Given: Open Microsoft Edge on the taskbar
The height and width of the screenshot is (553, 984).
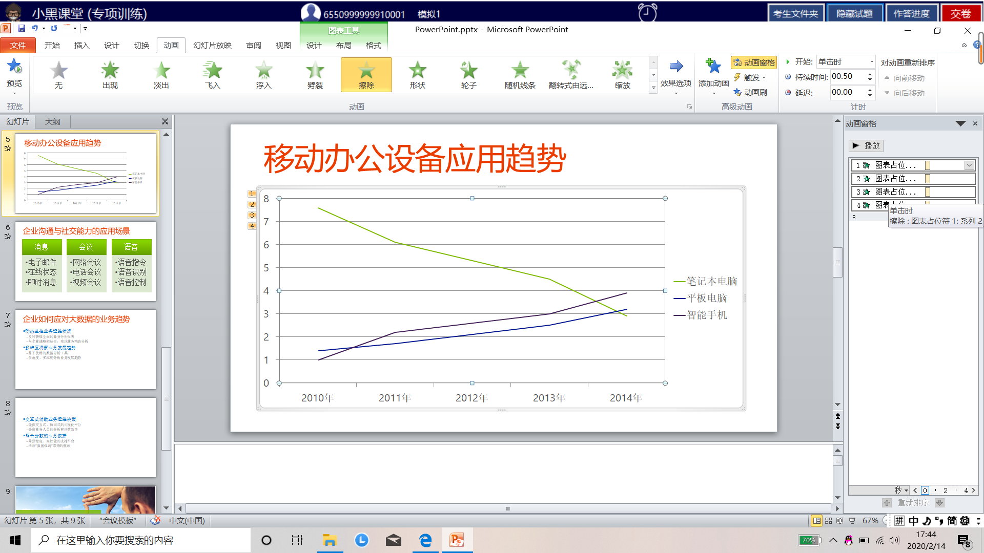Looking at the screenshot, I should pos(425,540).
